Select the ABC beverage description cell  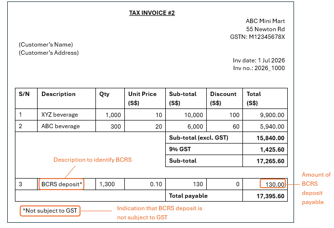point(60,126)
